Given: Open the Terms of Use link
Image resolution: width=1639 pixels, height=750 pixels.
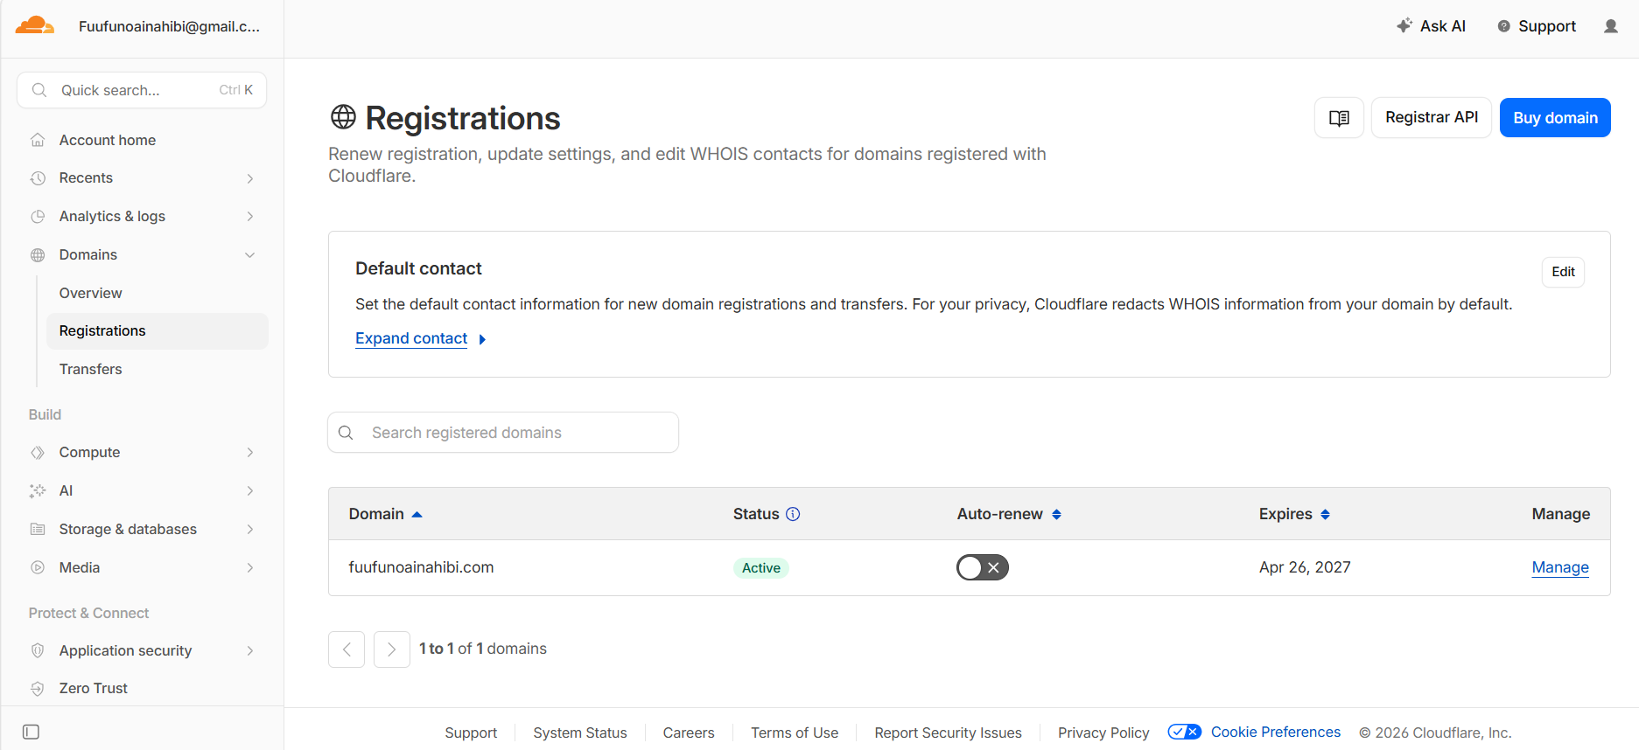Looking at the screenshot, I should (795, 733).
